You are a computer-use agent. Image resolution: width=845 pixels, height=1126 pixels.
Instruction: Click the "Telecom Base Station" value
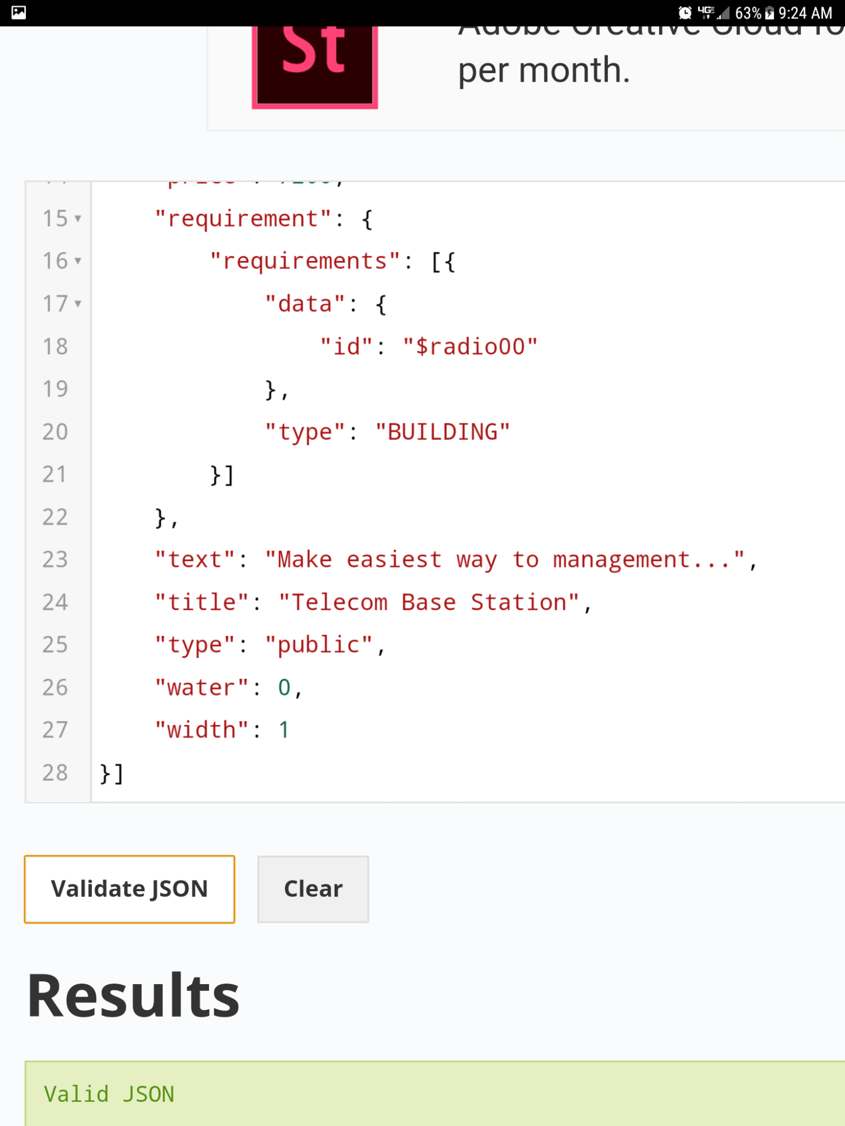(429, 602)
